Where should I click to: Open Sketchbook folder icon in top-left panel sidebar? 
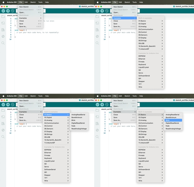point(3,16)
